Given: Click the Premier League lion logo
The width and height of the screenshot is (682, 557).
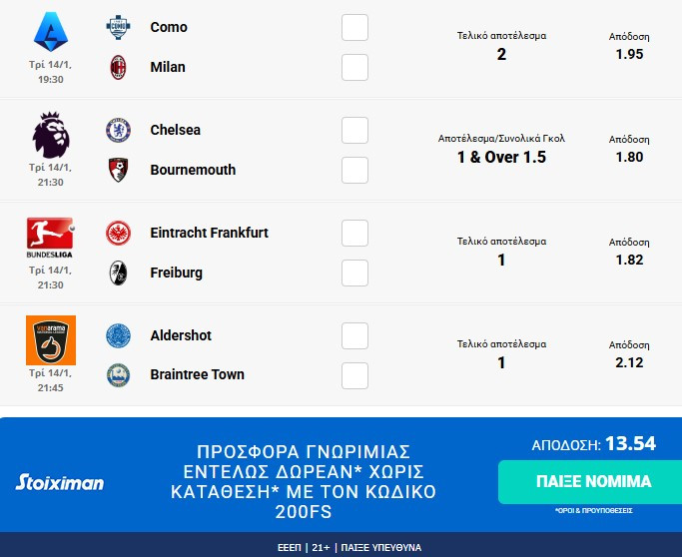Looking at the screenshot, I should tap(51, 134).
